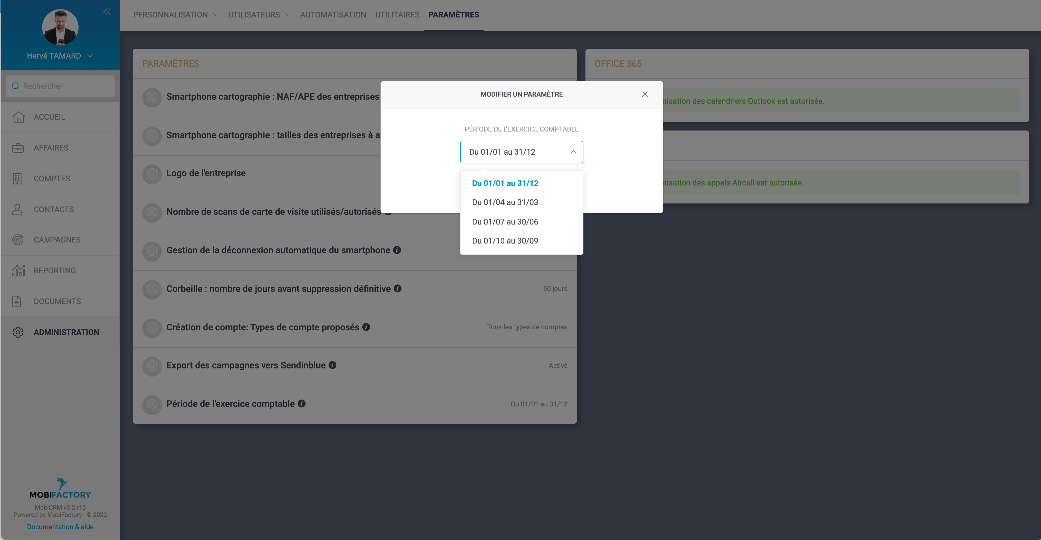Viewport: 1041px width, 540px height.
Task: Expand the Hervé TAMARD user menu
Action: click(x=90, y=56)
